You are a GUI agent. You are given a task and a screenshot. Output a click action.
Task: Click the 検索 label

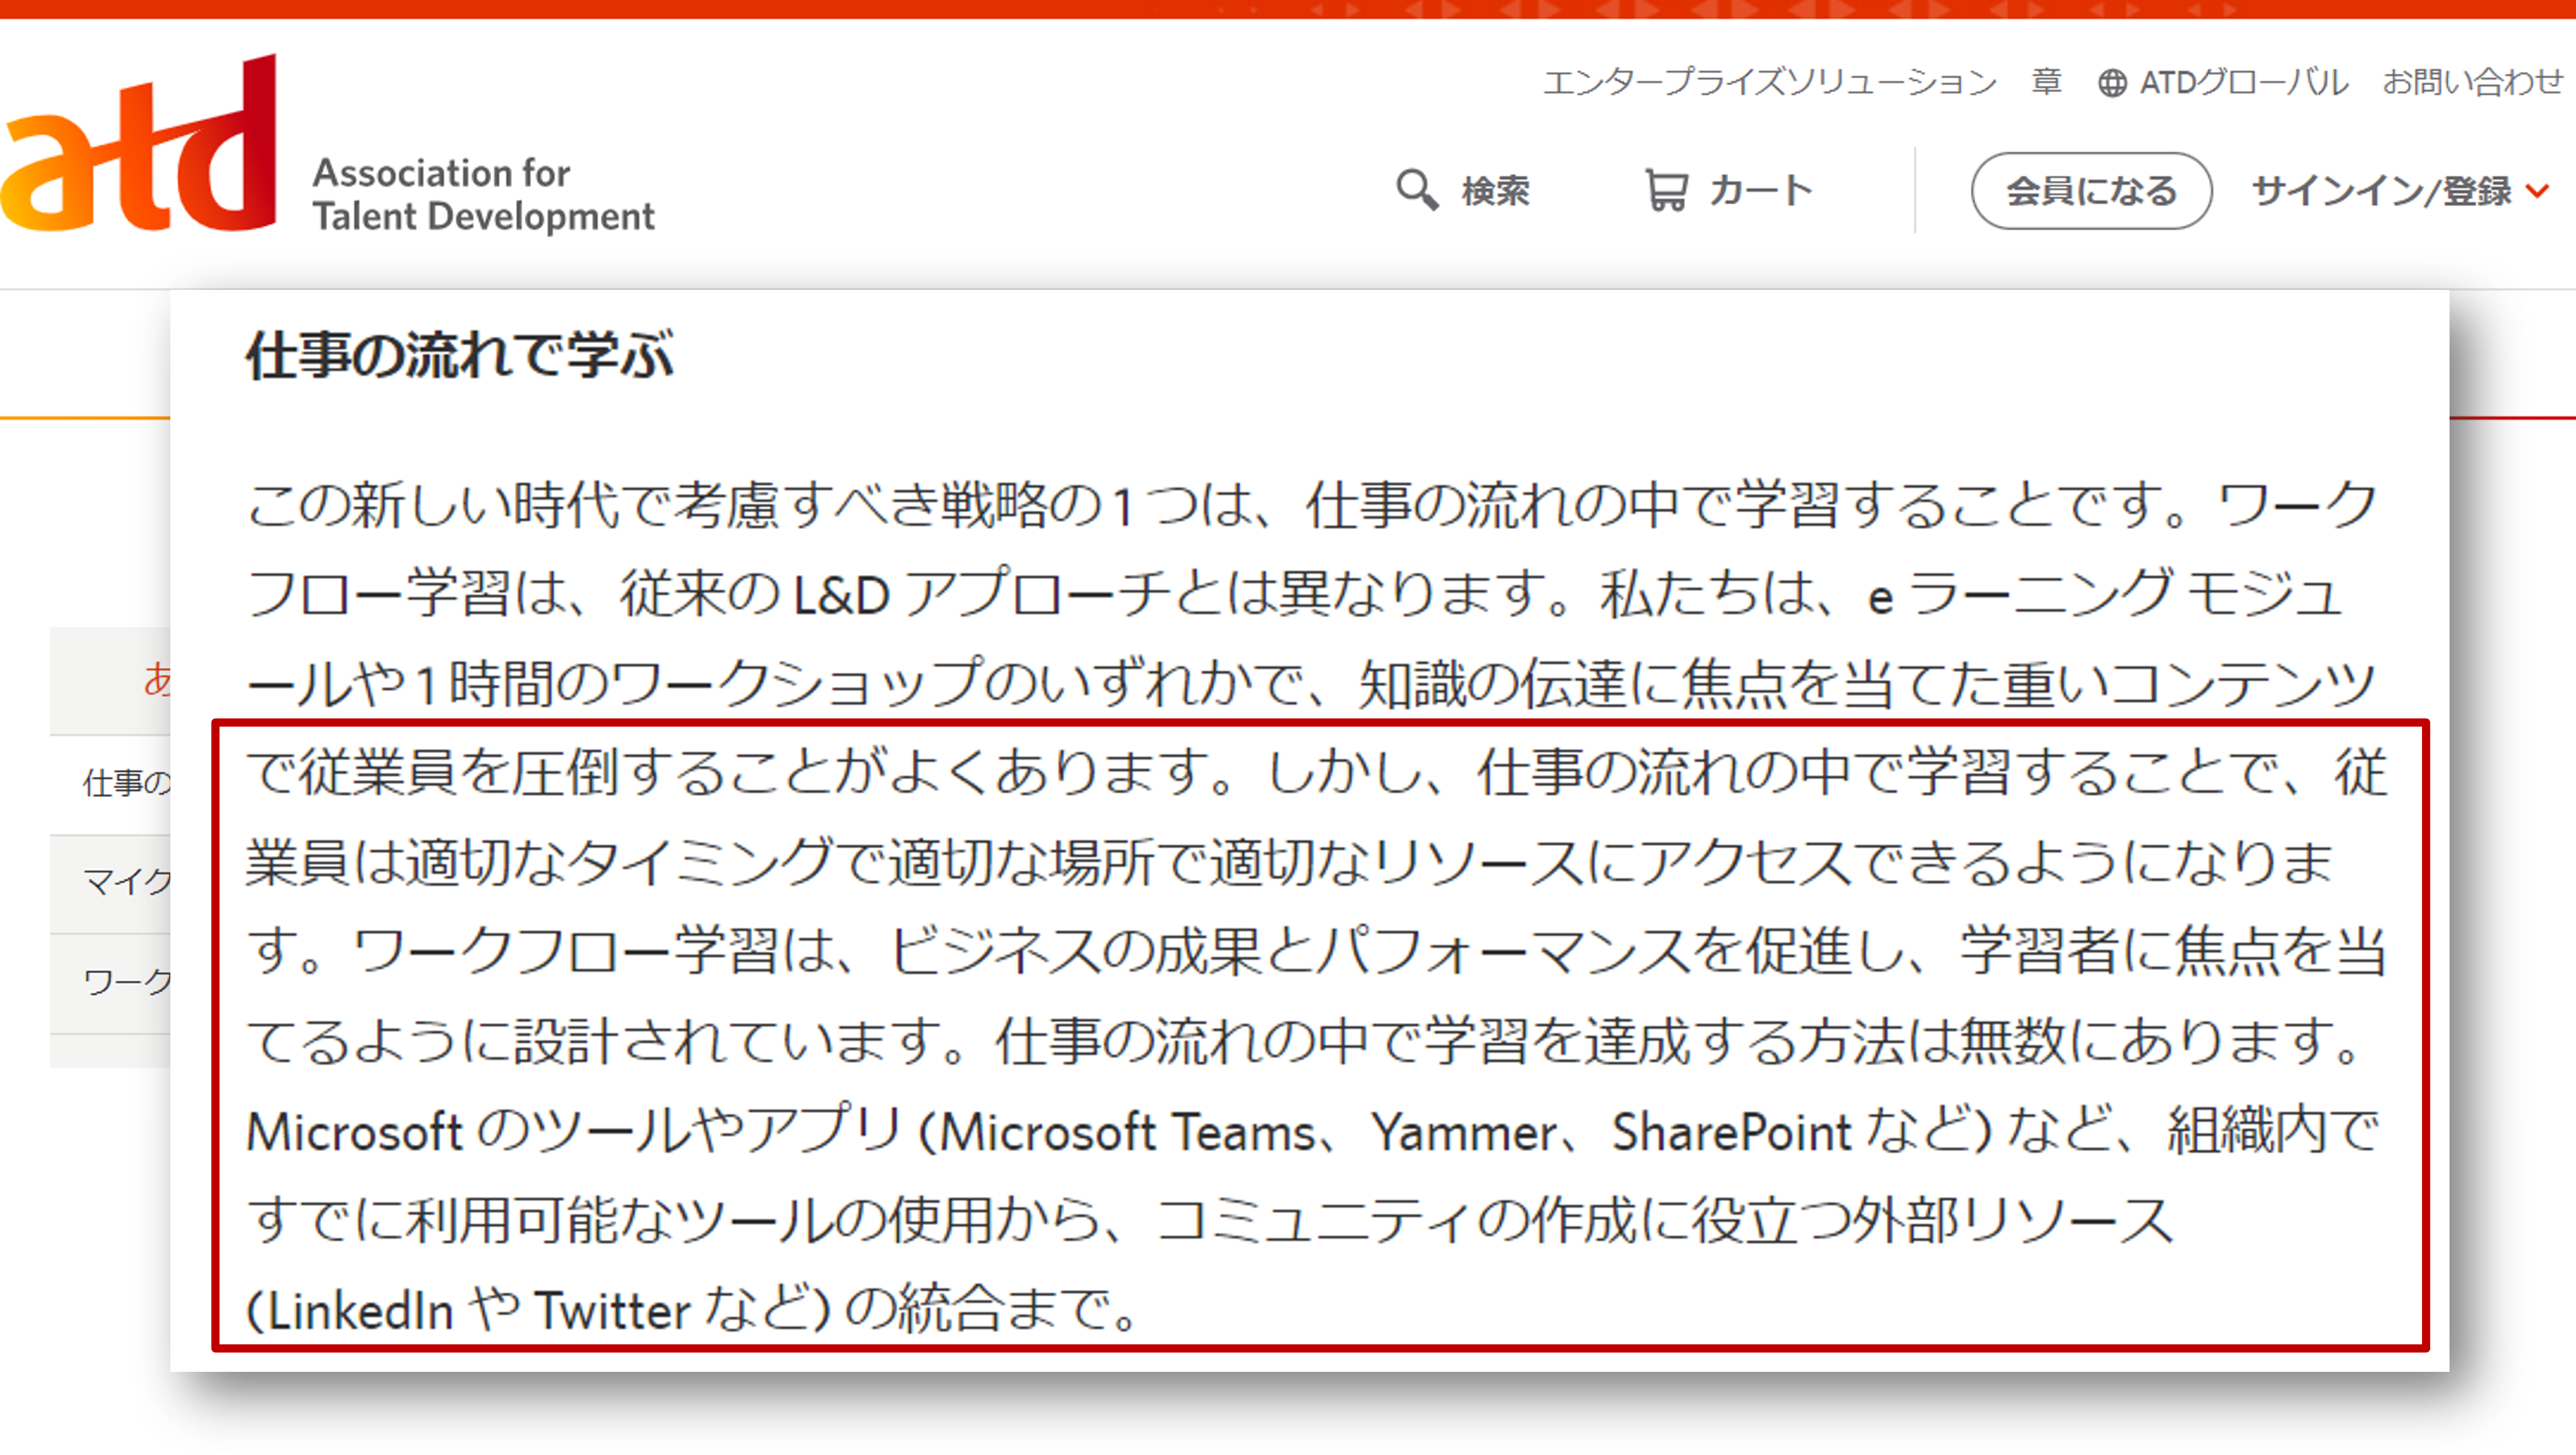click(1496, 190)
